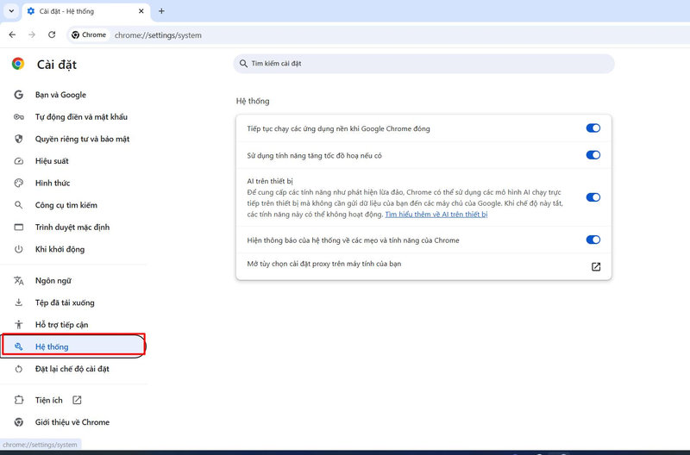Open Tệp đã tải xuống settings
The height and width of the screenshot is (455, 690).
65,302
